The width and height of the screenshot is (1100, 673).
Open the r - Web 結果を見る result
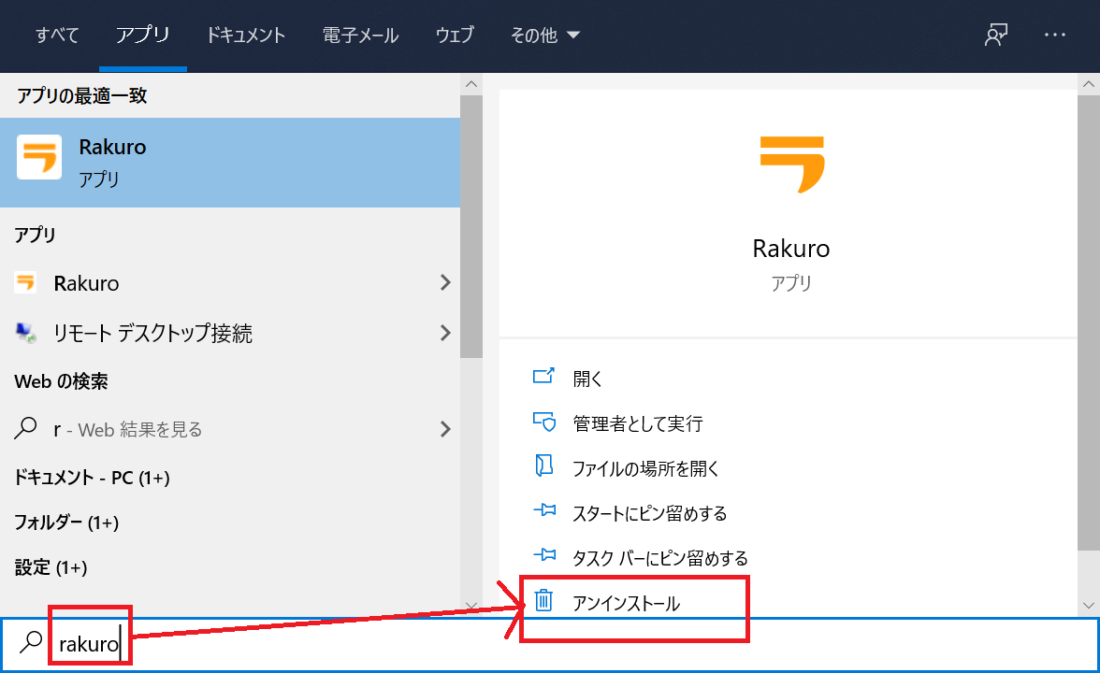[x=230, y=429]
